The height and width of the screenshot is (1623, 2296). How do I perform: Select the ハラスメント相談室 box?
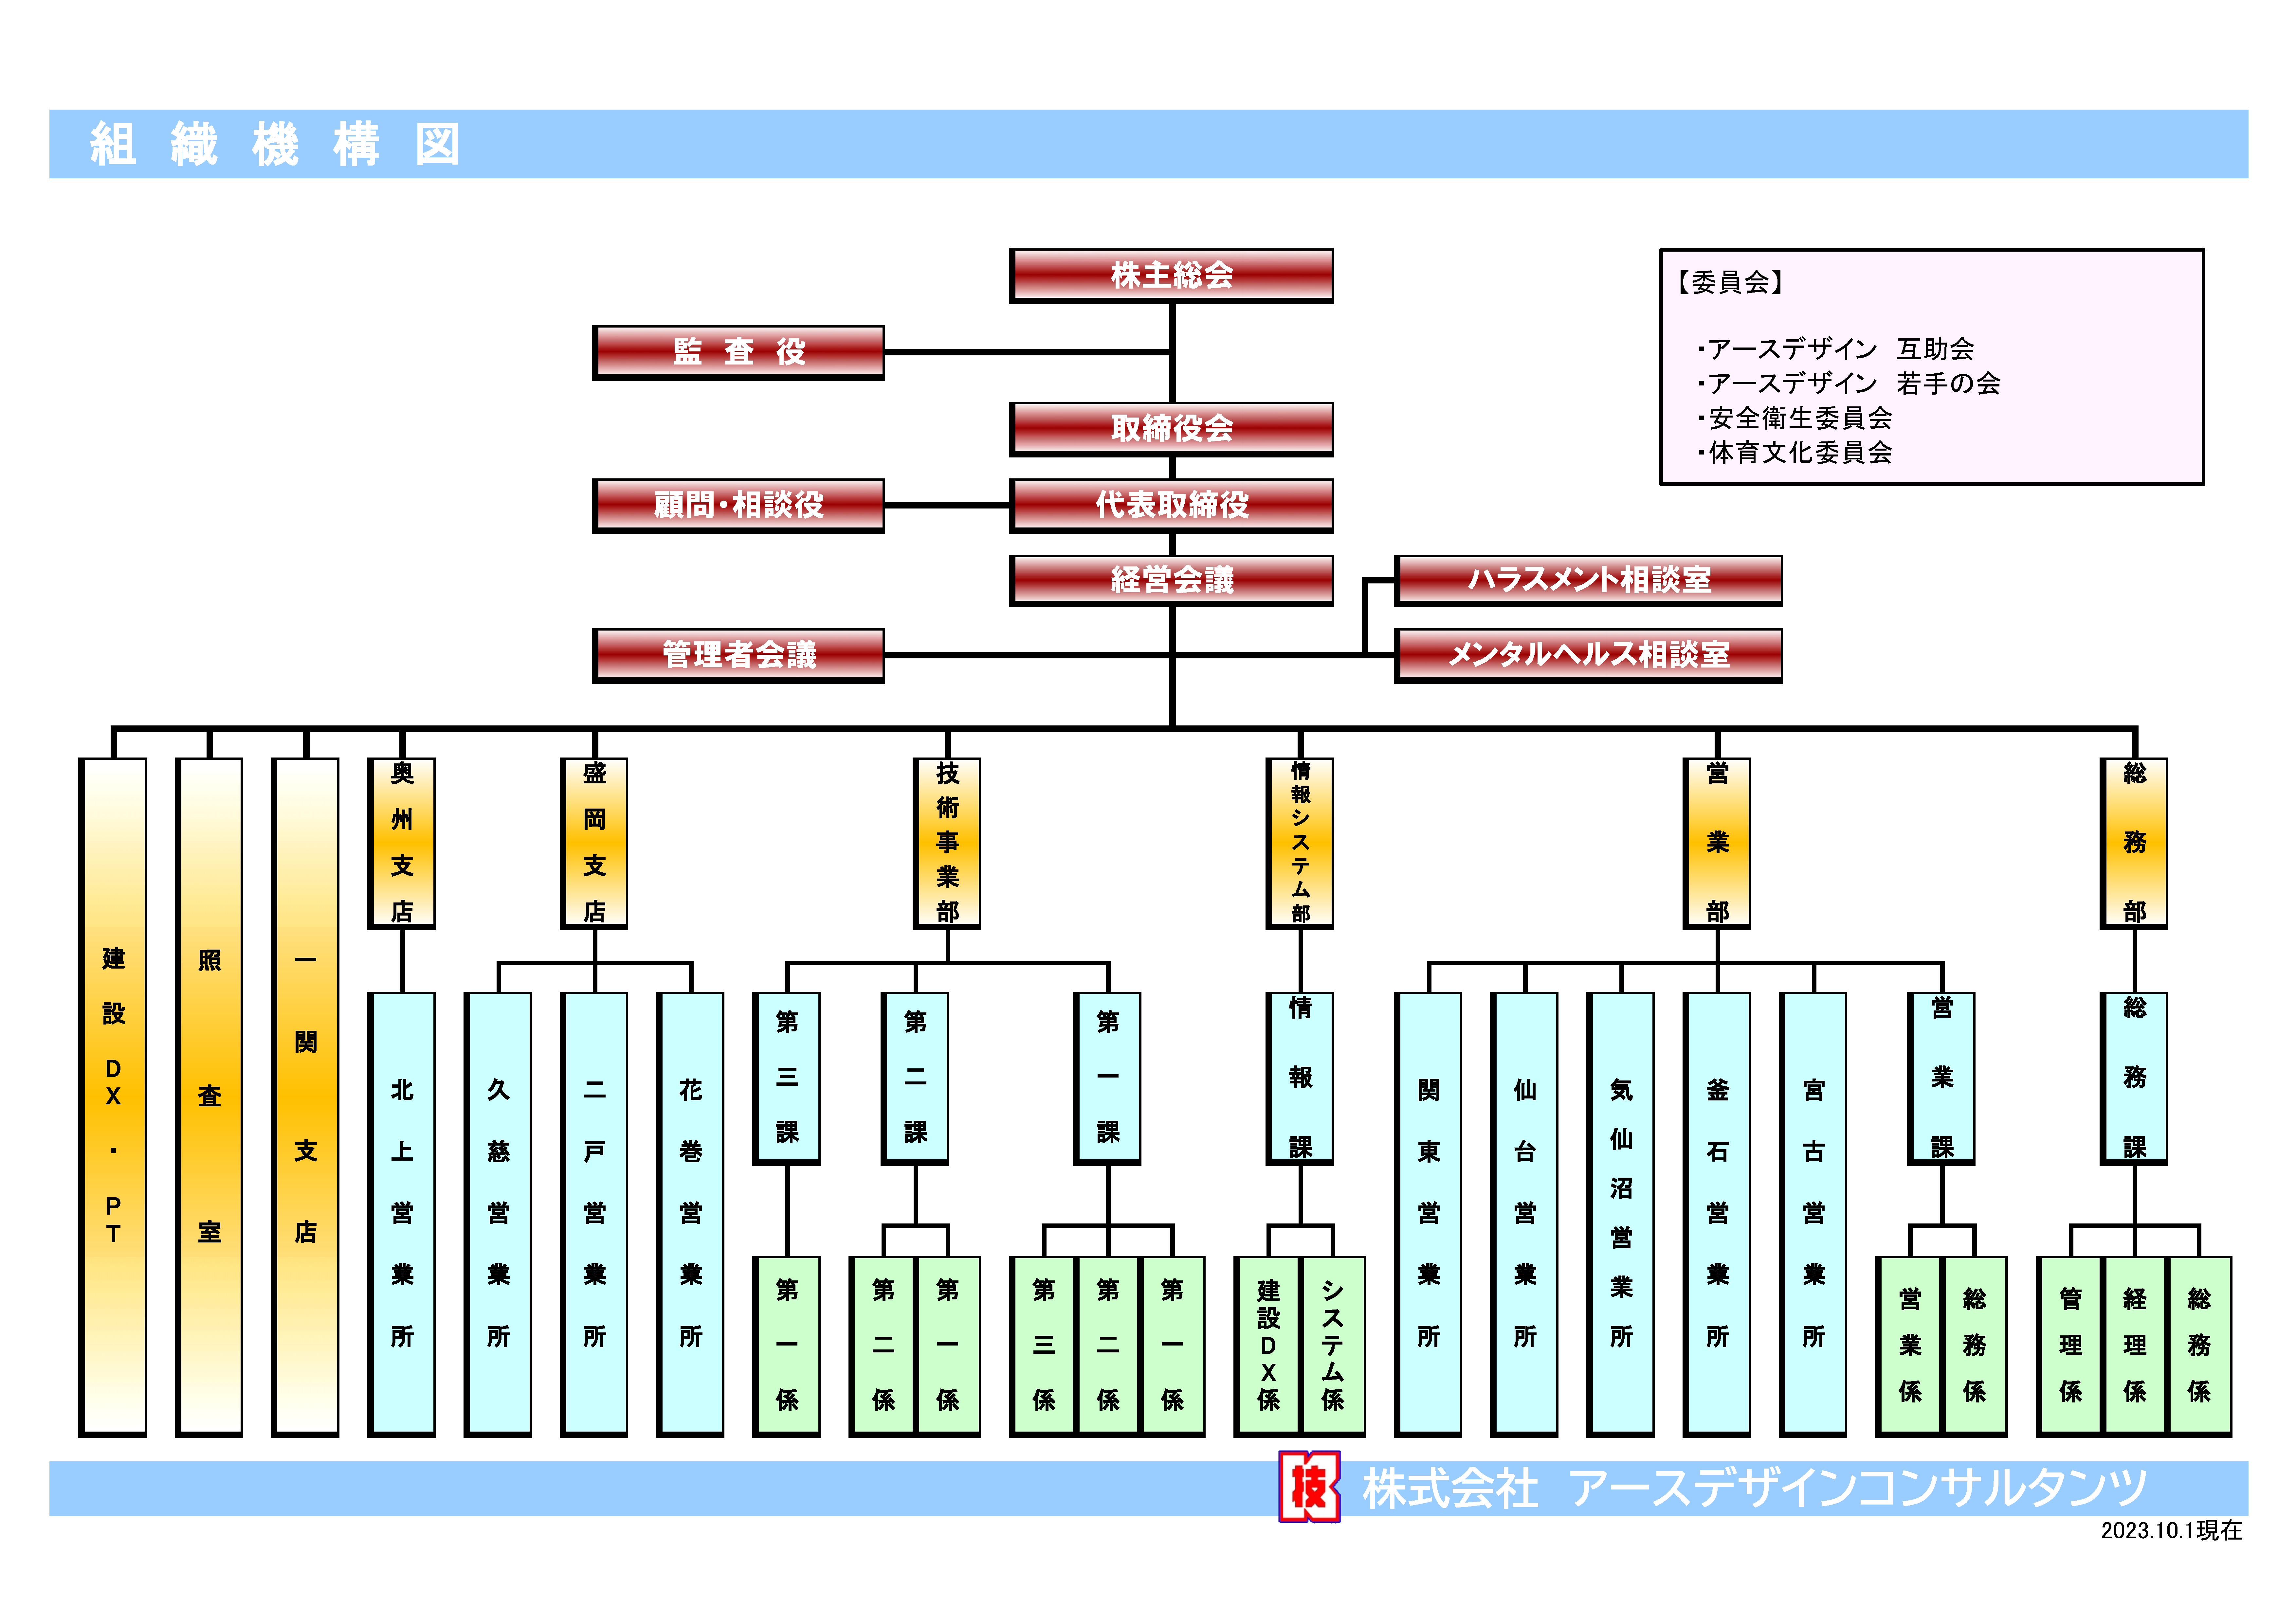tap(1588, 580)
